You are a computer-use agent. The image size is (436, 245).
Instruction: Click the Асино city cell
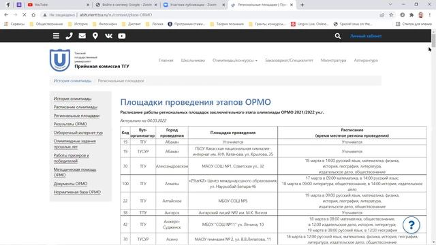click(172, 239)
